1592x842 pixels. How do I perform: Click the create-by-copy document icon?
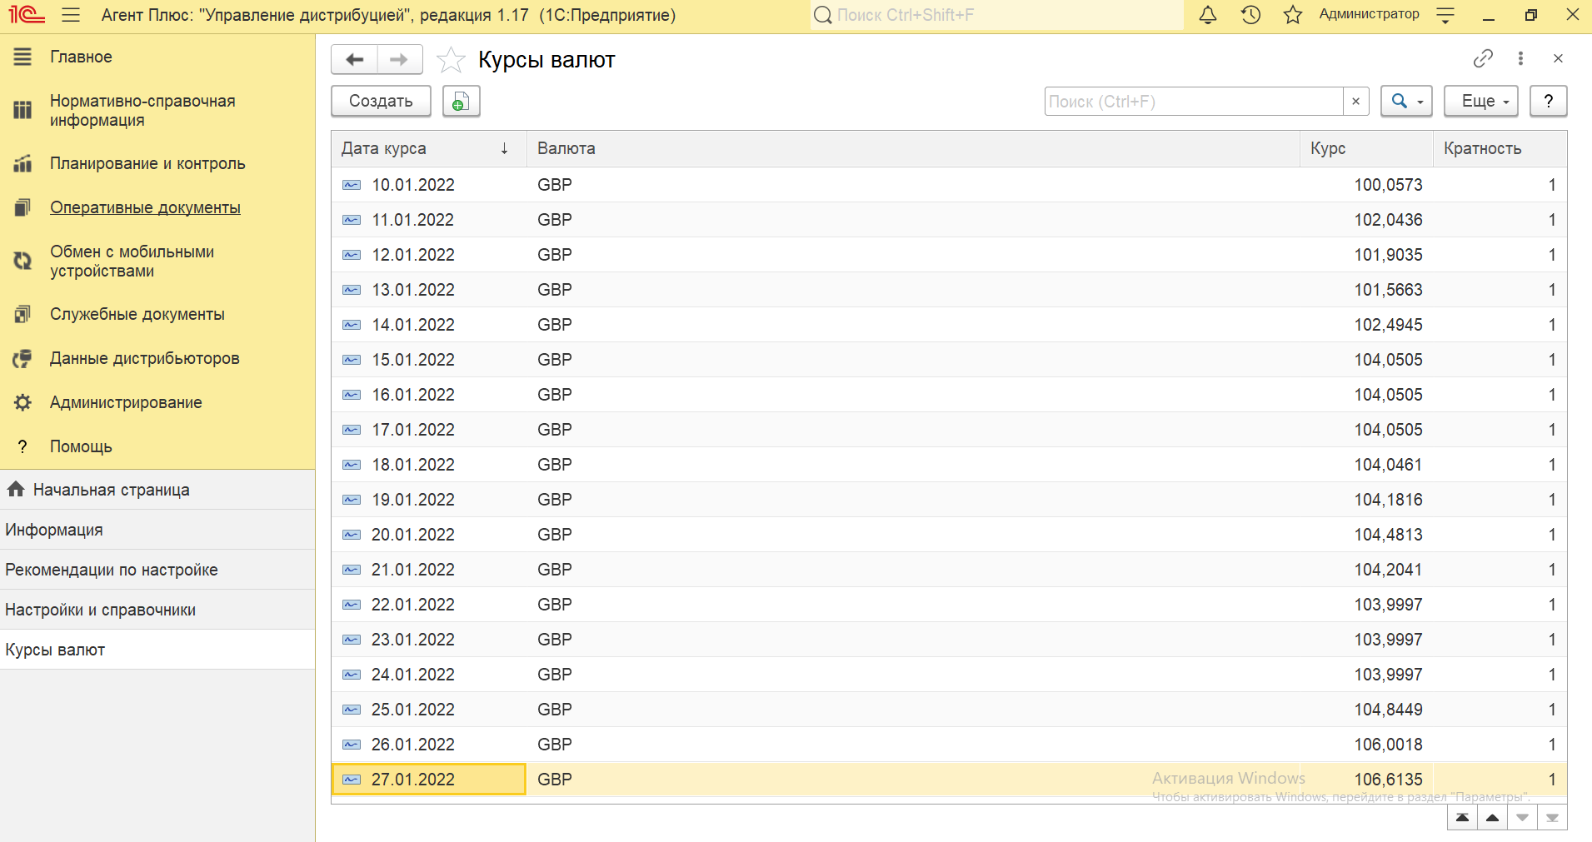tap(461, 102)
